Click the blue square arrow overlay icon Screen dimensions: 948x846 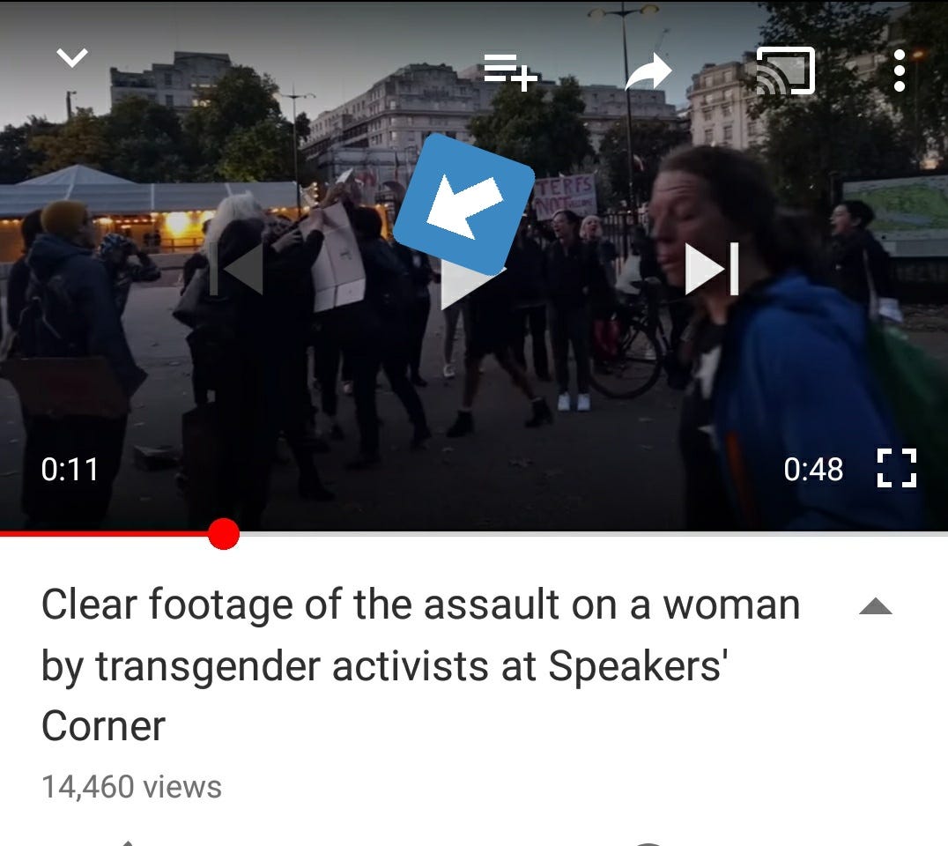[463, 204]
